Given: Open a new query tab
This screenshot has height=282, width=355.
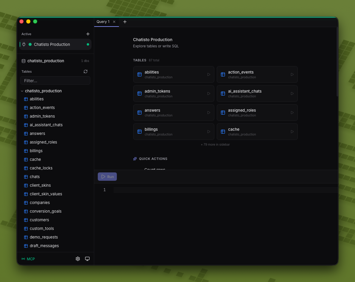Looking at the screenshot, I should click(125, 22).
